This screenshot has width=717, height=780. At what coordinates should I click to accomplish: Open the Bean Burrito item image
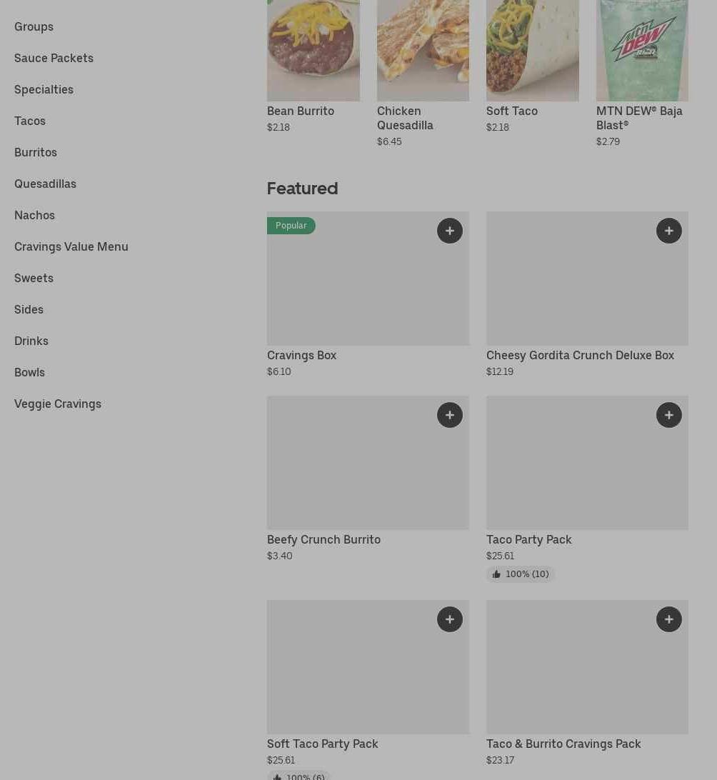pyautogui.click(x=314, y=50)
